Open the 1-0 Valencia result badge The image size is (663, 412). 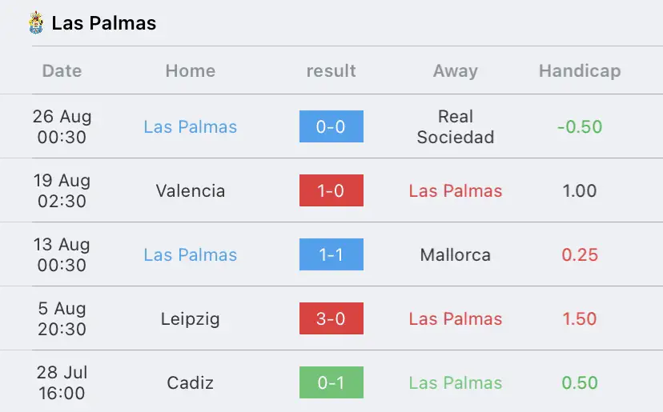[x=331, y=190]
